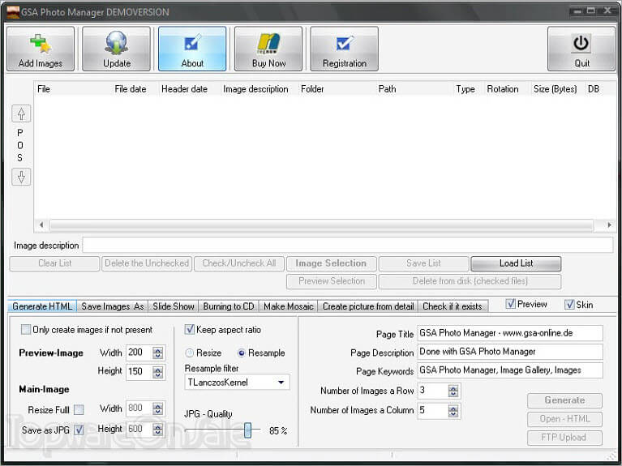Click the Page Title input field

tap(510, 333)
